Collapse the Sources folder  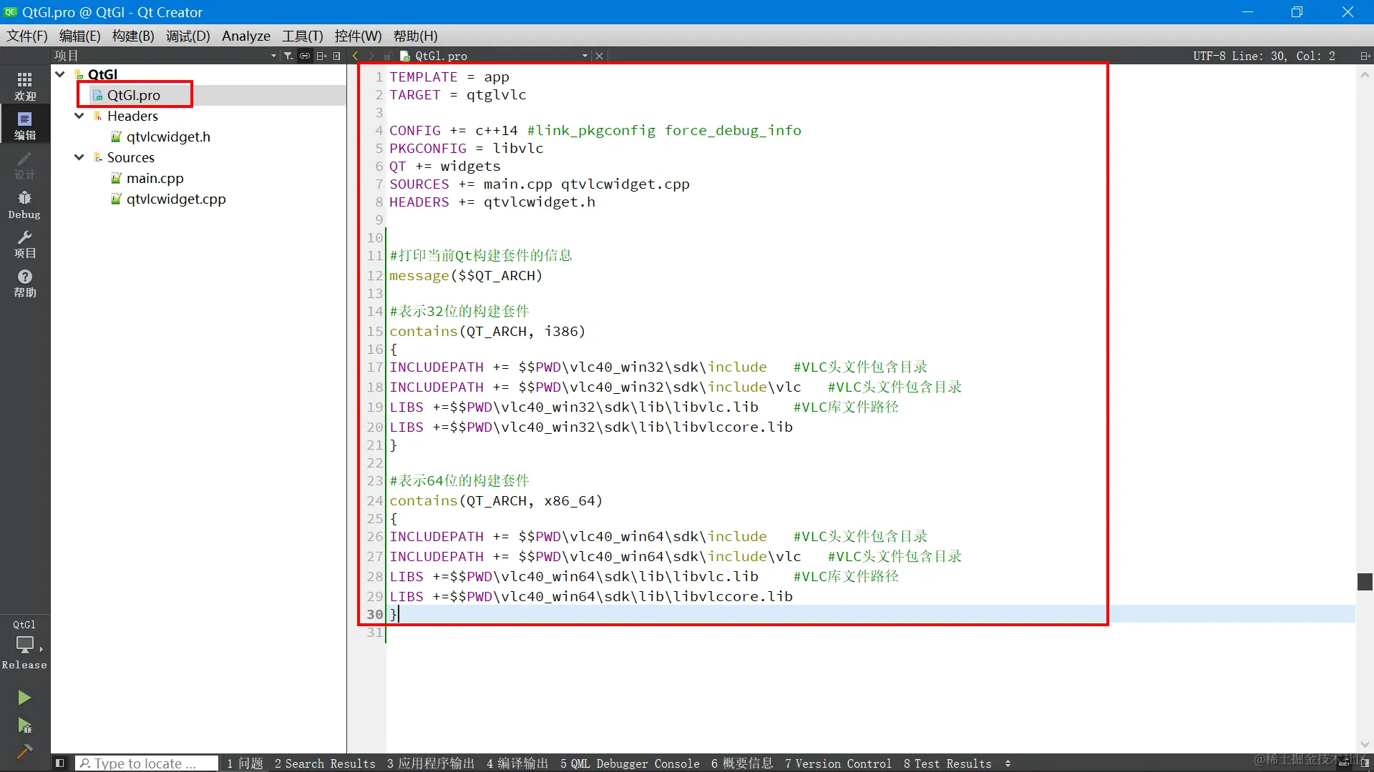(x=79, y=157)
